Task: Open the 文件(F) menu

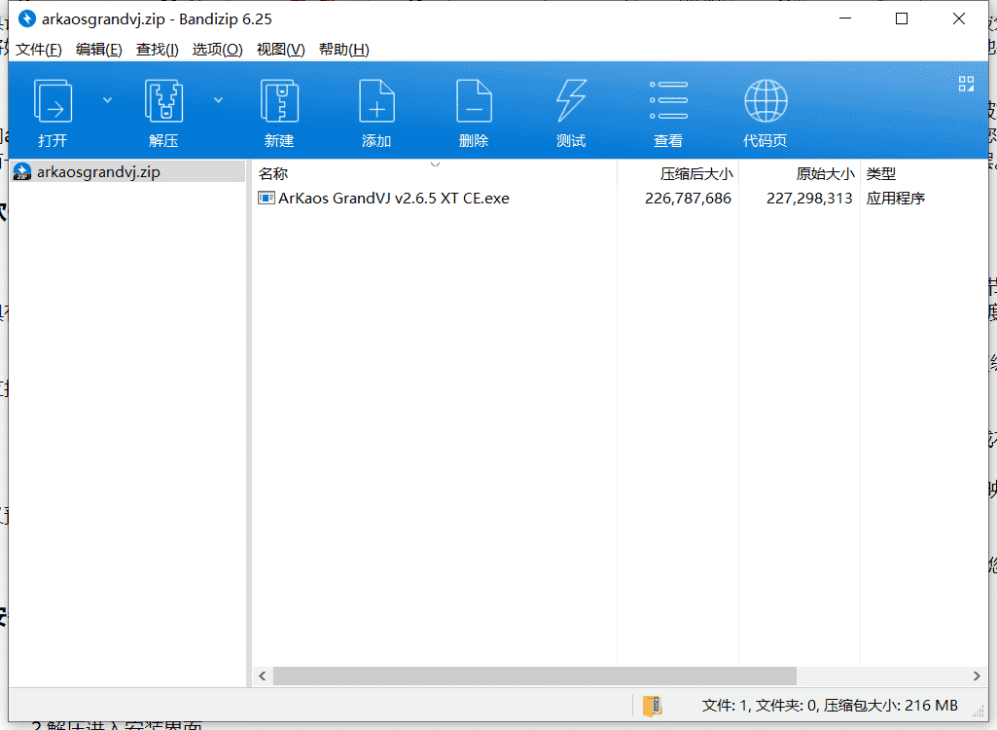Action: click(x=38, y=50)
